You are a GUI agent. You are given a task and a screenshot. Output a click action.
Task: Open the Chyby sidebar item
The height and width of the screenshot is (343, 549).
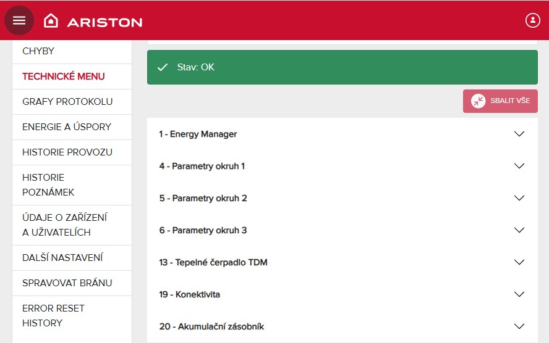(38, 51)
